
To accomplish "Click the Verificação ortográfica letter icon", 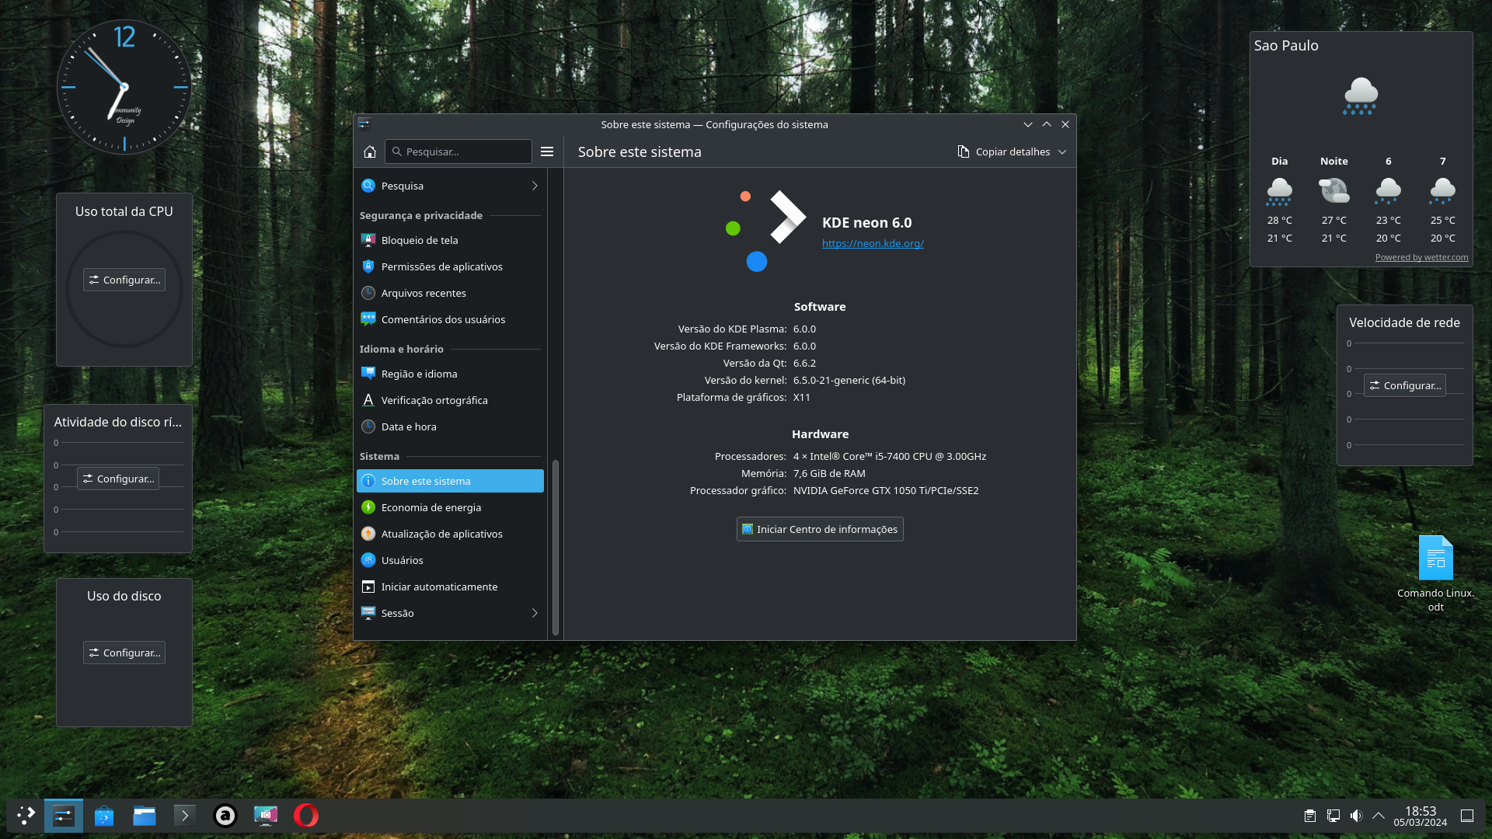I will [x=368, y=400].
